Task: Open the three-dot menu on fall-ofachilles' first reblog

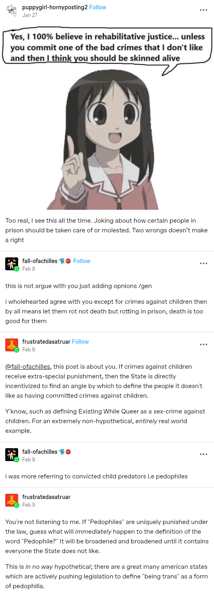Action: (x=204, y=264)
